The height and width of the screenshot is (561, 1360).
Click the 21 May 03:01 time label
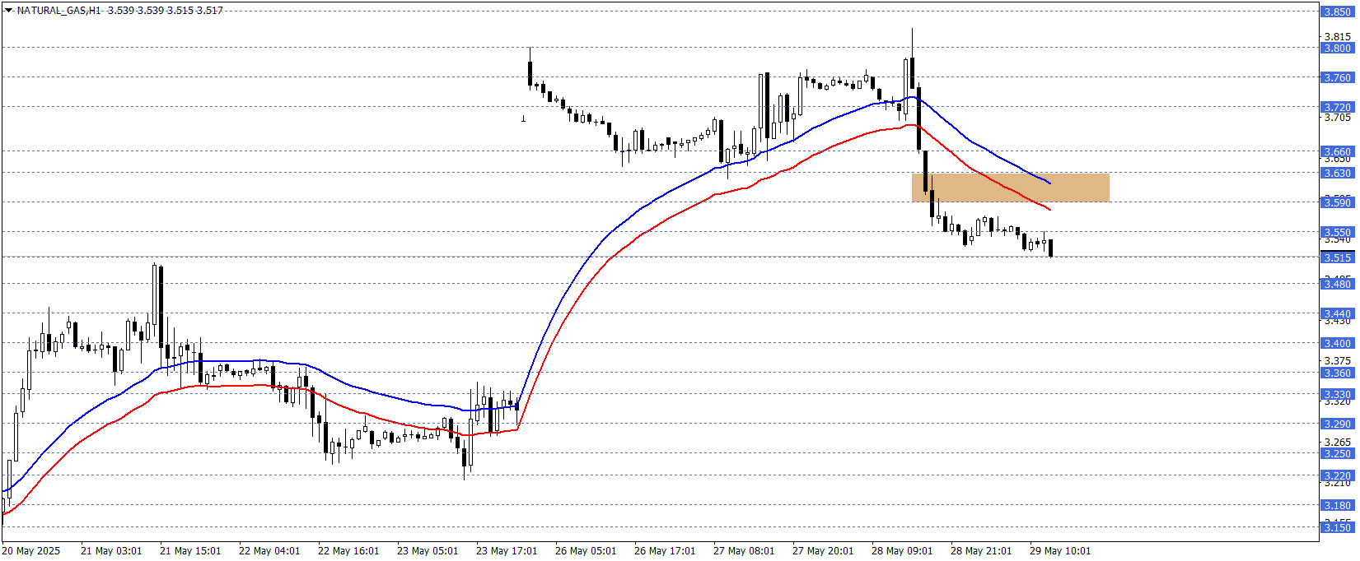(x=111, y=551)
